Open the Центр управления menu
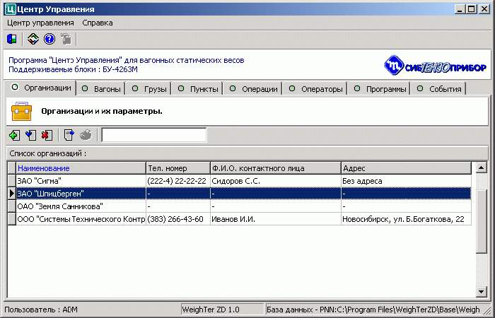Image resolution: width=495 pixels, height=318 pixels. (x=40, y=23)
